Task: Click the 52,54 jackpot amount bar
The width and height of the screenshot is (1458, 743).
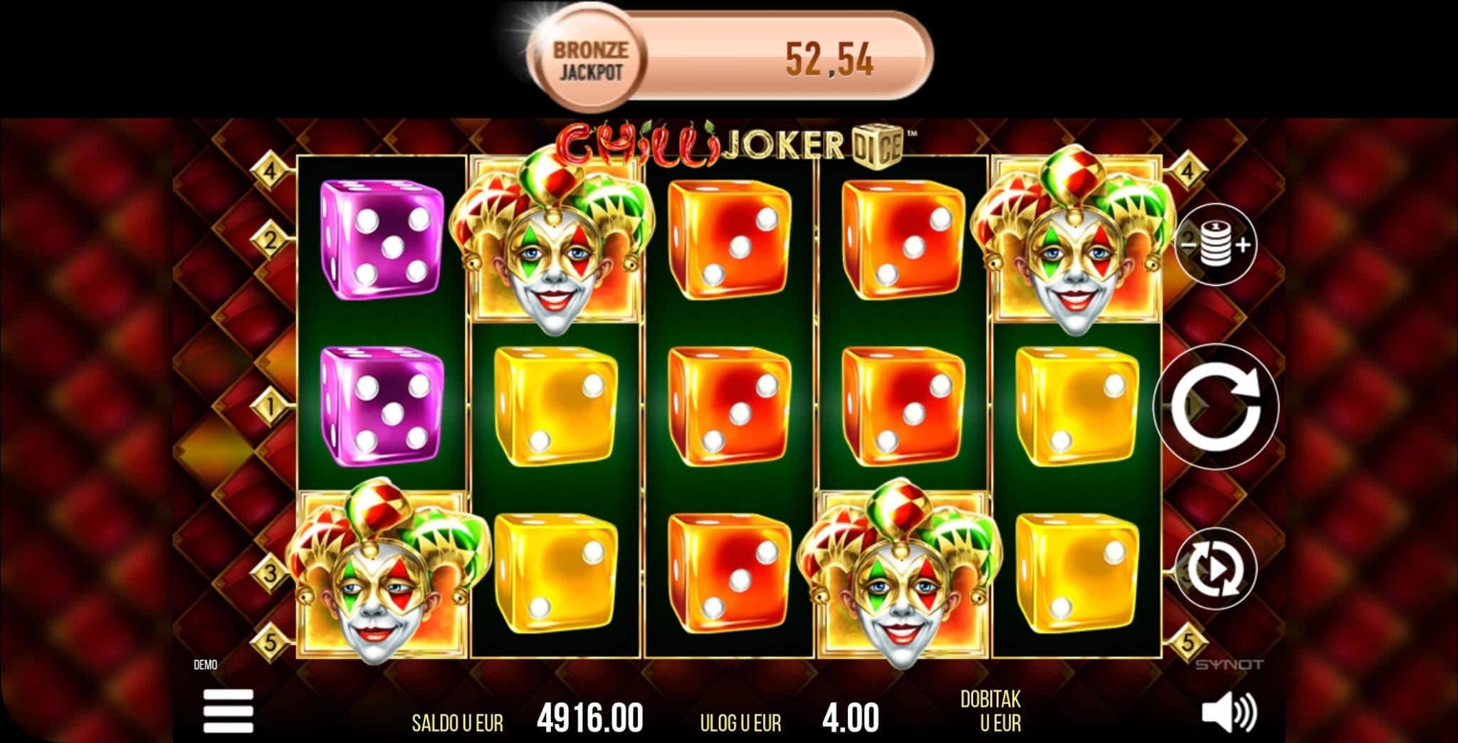Action: coord(783,58)
